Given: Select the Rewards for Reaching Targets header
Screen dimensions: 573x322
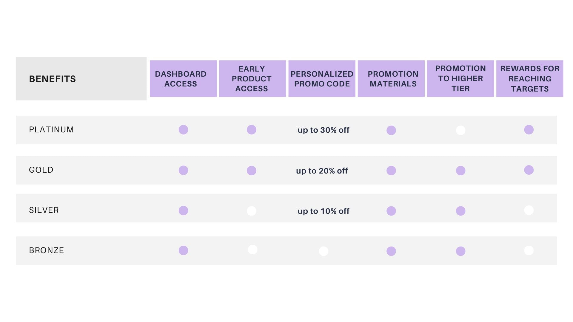Looking at the screenshot, I should click(530, 79).
